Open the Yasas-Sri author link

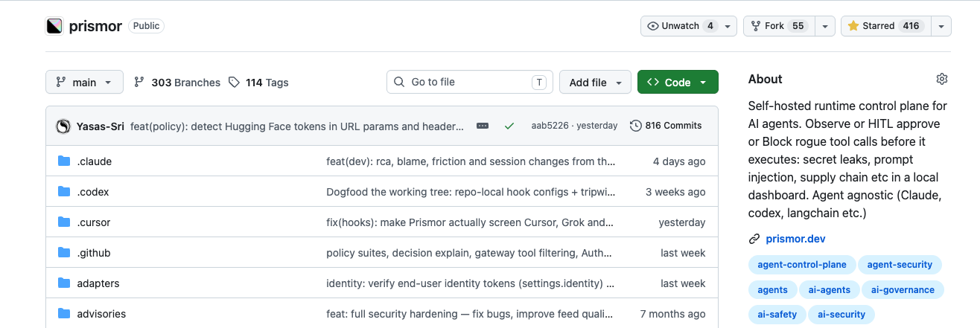tap(101, 126)
